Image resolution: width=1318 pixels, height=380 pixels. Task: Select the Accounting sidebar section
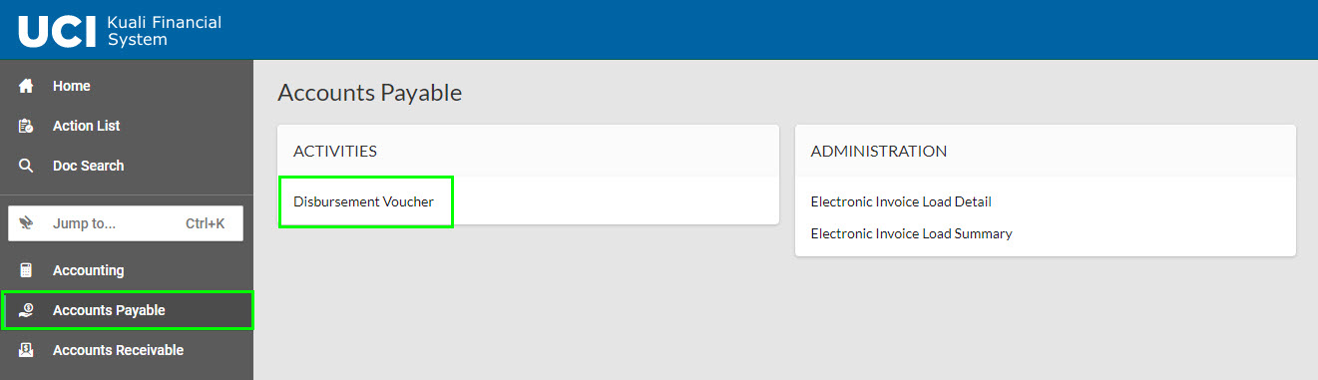pos(88,270)
